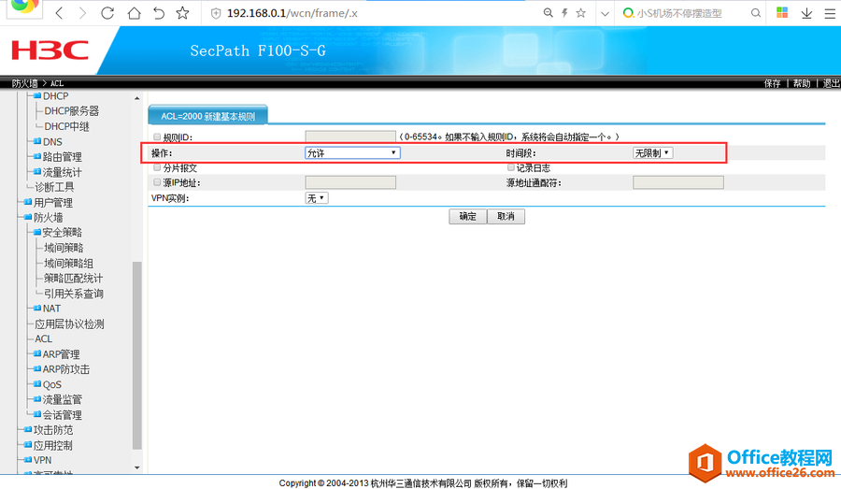Click the lightning speed-mode icon

click(x=564, y=13)
